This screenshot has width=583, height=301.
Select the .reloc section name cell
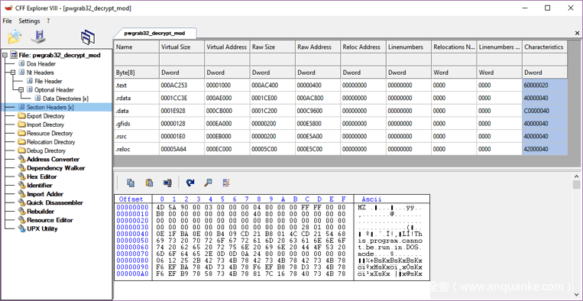coord(137,149)
